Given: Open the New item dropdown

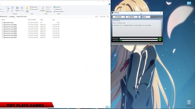Looking at the screenshot, I should 34,7.
